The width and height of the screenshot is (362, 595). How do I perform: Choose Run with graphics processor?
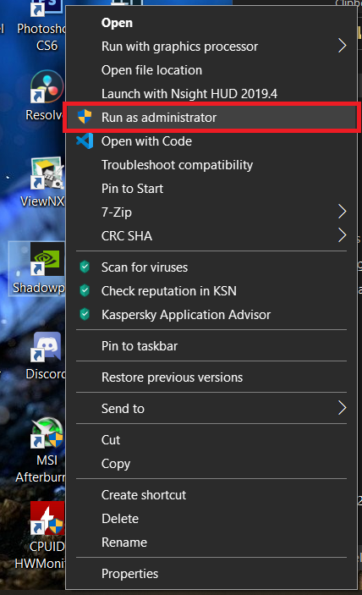tap(211, 47)
